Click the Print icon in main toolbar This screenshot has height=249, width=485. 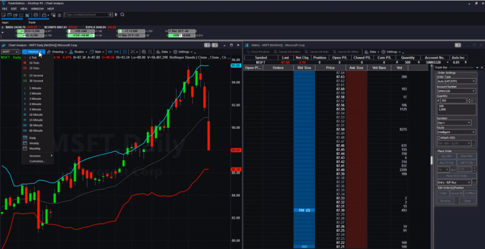coord(36,15)
